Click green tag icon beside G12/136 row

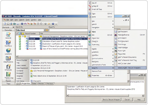tap(20, 44)
